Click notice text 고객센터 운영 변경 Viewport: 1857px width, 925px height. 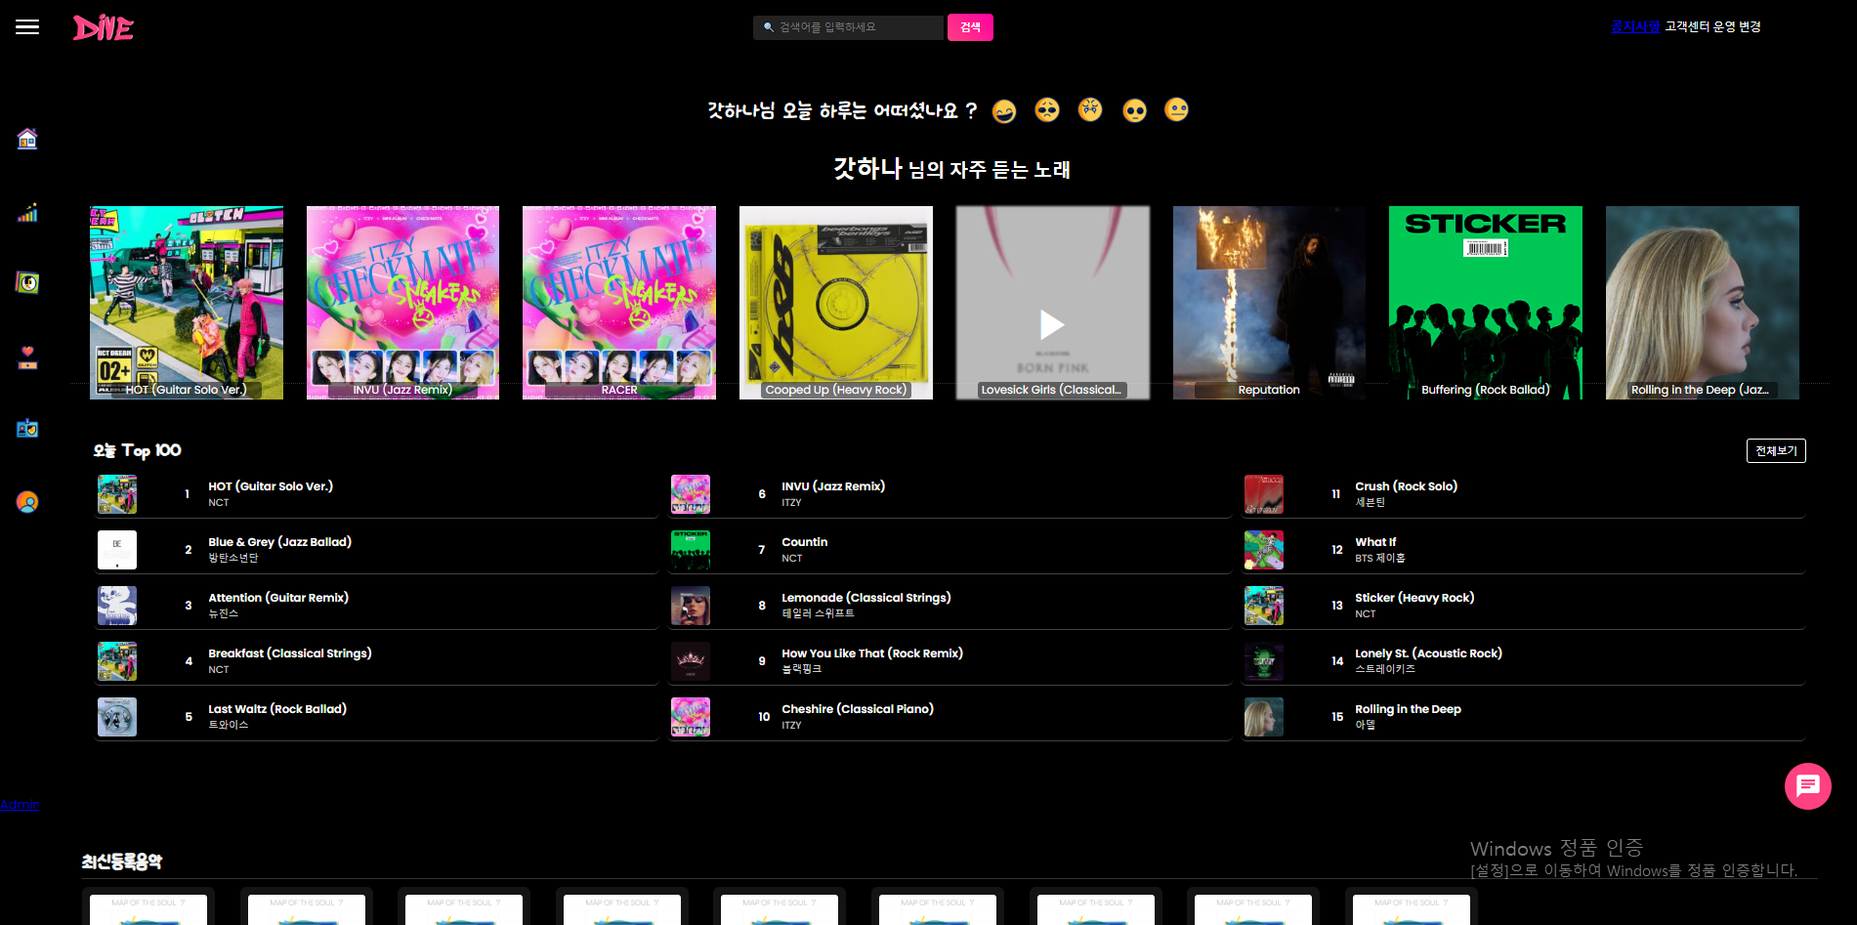point(1713,26)
